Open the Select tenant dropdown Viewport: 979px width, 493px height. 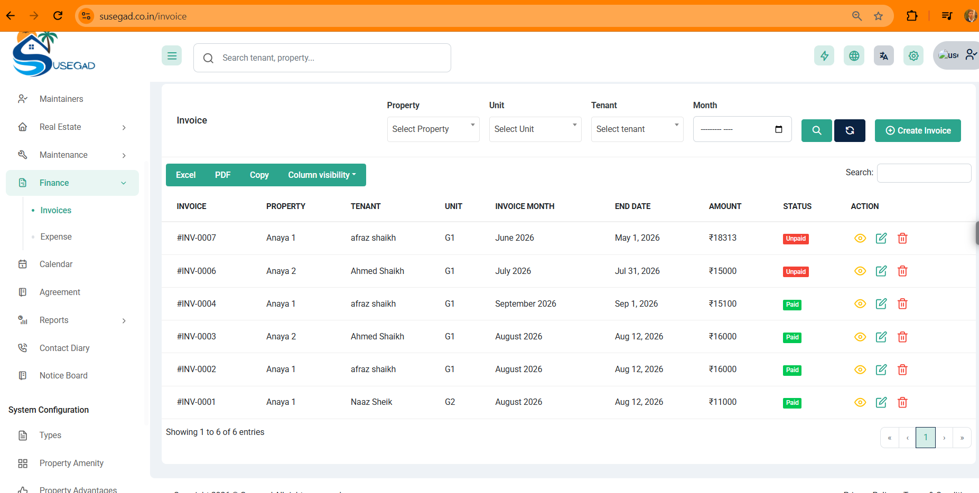point(637,129)
